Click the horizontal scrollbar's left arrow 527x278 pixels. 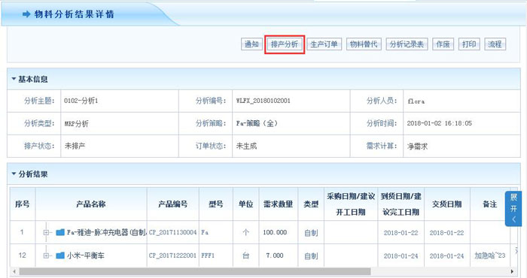point(14,271)
